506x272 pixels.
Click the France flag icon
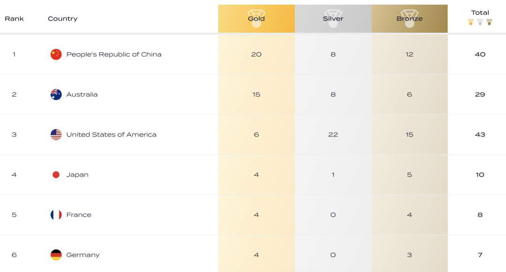point(56,215)
